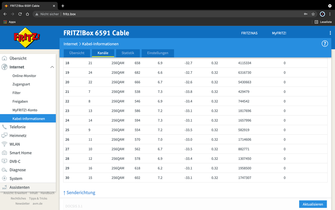
Task: Open the Handbuch footer link
Action: pos(47,193)
